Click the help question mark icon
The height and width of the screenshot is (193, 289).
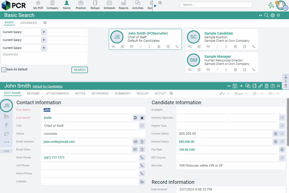pyautogui.click(x=273, y=86)
